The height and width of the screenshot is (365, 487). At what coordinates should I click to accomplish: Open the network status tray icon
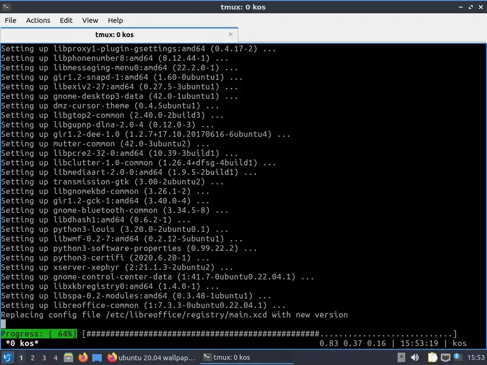[x=445, y=357]
